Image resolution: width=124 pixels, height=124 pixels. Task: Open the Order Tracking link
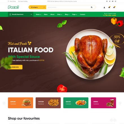[23, 1]
